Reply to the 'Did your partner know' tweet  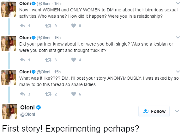[22, 60]
